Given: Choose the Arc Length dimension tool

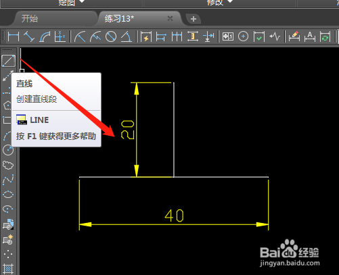Looking at the screenshot, I should click(45, 36).
